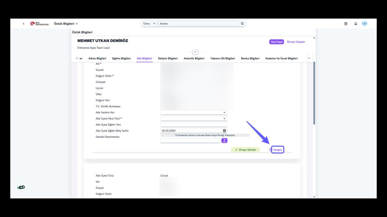Expand the header with the chevron toggle

[x=195, y=52]
